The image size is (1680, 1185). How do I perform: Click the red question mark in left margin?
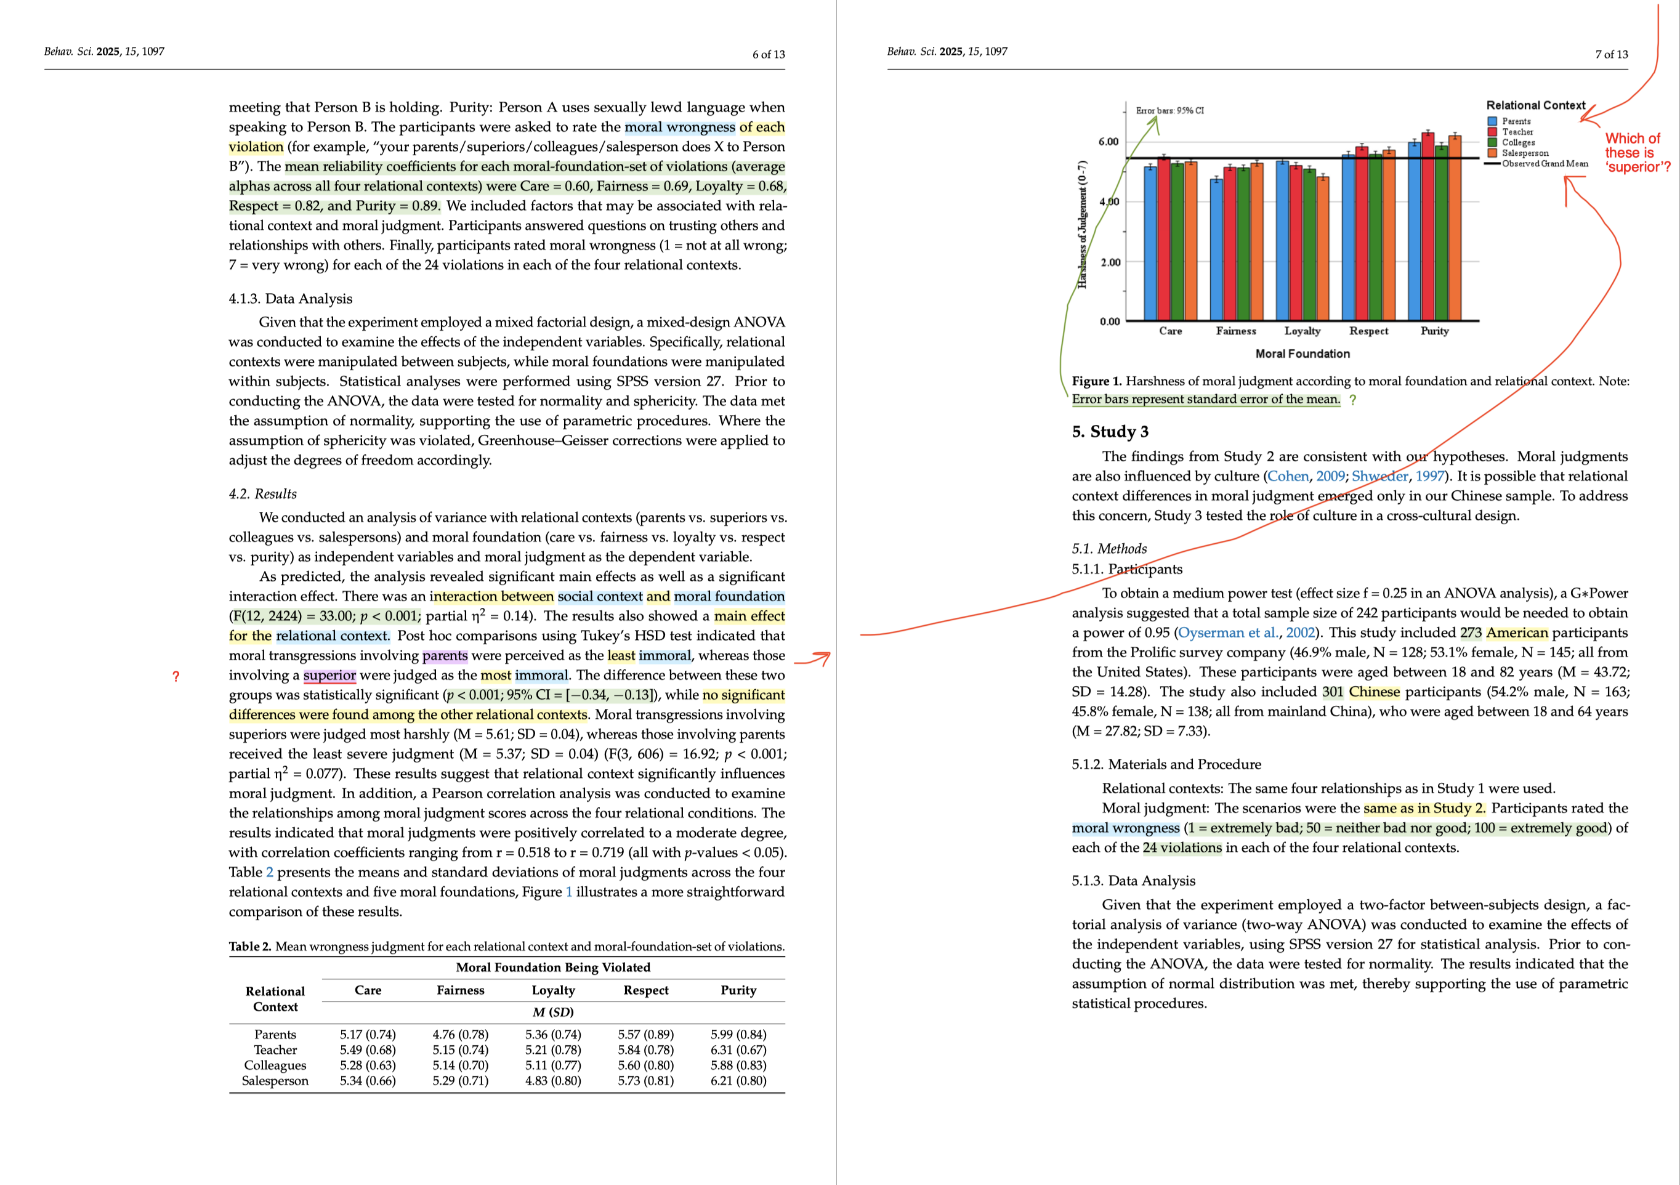(176, 676)
